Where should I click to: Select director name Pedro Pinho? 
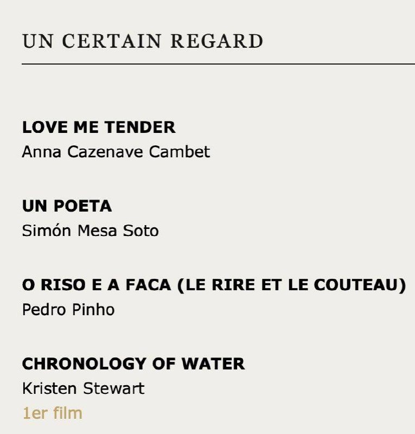point(68,309)
